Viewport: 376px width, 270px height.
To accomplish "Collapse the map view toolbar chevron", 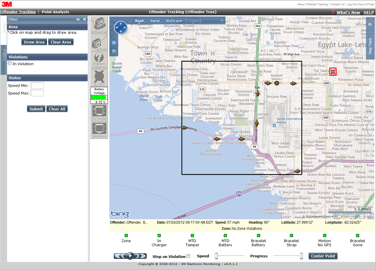I will (222, 21).
